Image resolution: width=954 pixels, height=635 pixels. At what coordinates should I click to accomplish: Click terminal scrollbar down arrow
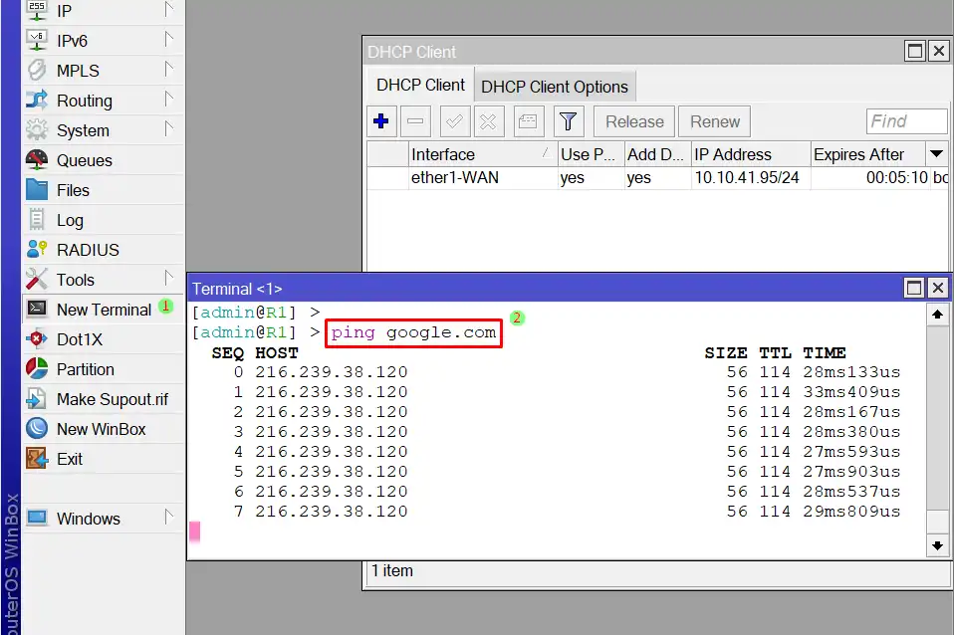pyautogui.click(x=937, y=545)
